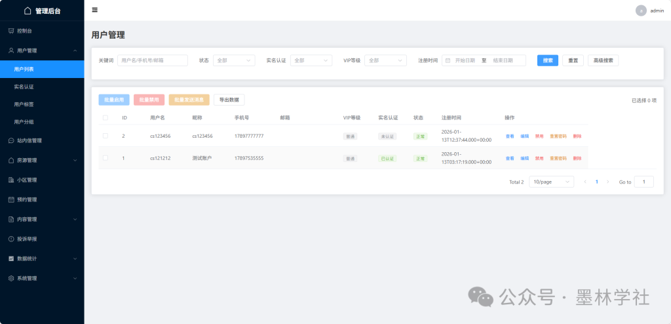Select the checkbox for user cs121212
Screen dimensions: 671x324
click(105, 158)
